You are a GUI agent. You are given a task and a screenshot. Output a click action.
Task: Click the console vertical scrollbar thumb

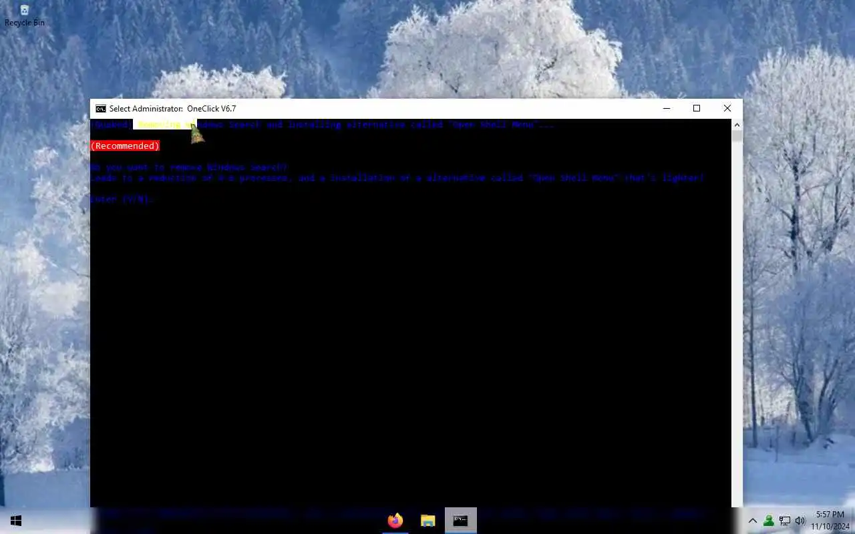pyautogui.click(x=737, y=136)
